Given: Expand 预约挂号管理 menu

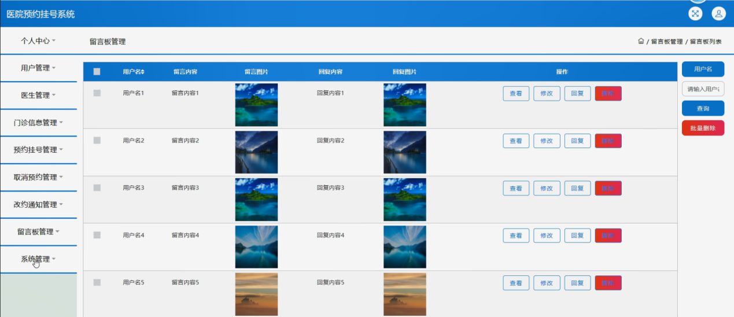Looking at the screenshot, I should (x=38, y=150).
